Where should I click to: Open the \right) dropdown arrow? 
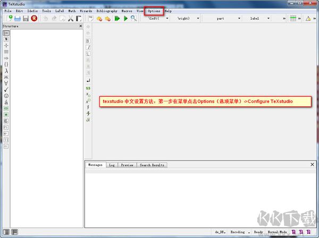coord(198,18)
